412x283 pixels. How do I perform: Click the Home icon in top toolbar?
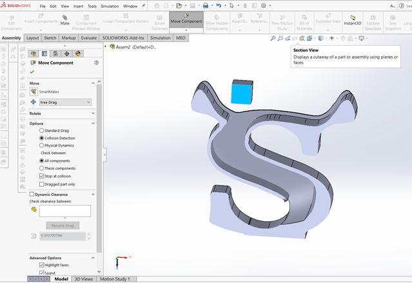(x=157, y=6)
